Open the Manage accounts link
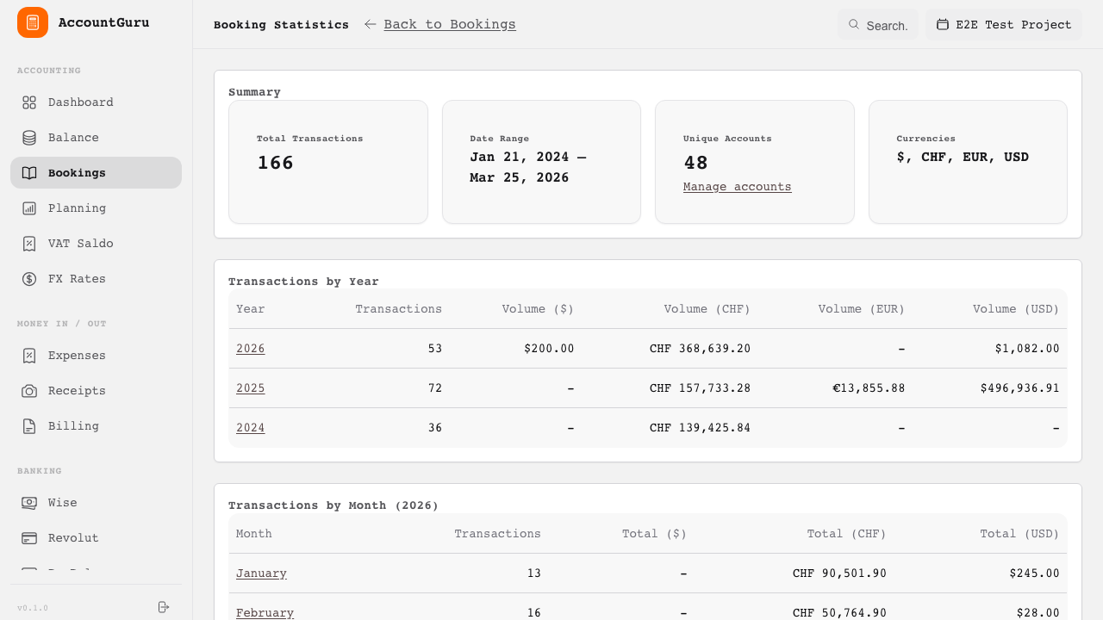 pyautogui.click(x=737, y=187)
